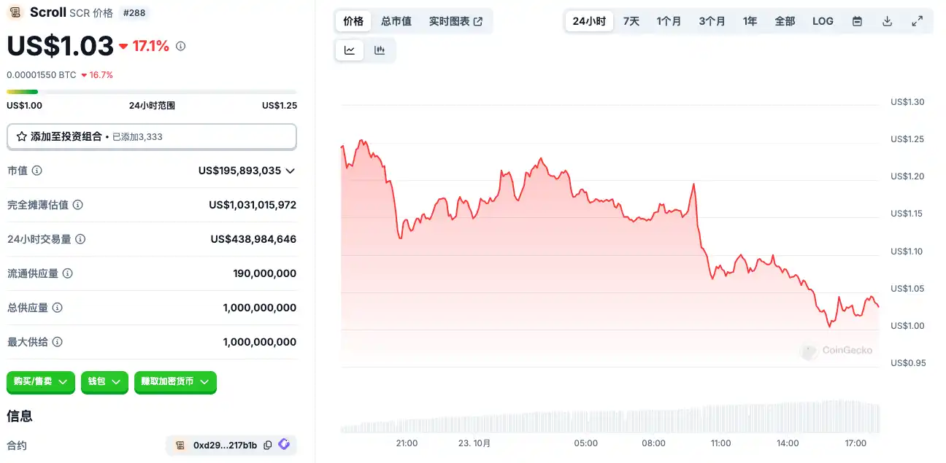Switch to candlestick chart icon
Image resolution: width=946 pixels, height=463 pixels.
pyautogui.click(x=380, y=50)
